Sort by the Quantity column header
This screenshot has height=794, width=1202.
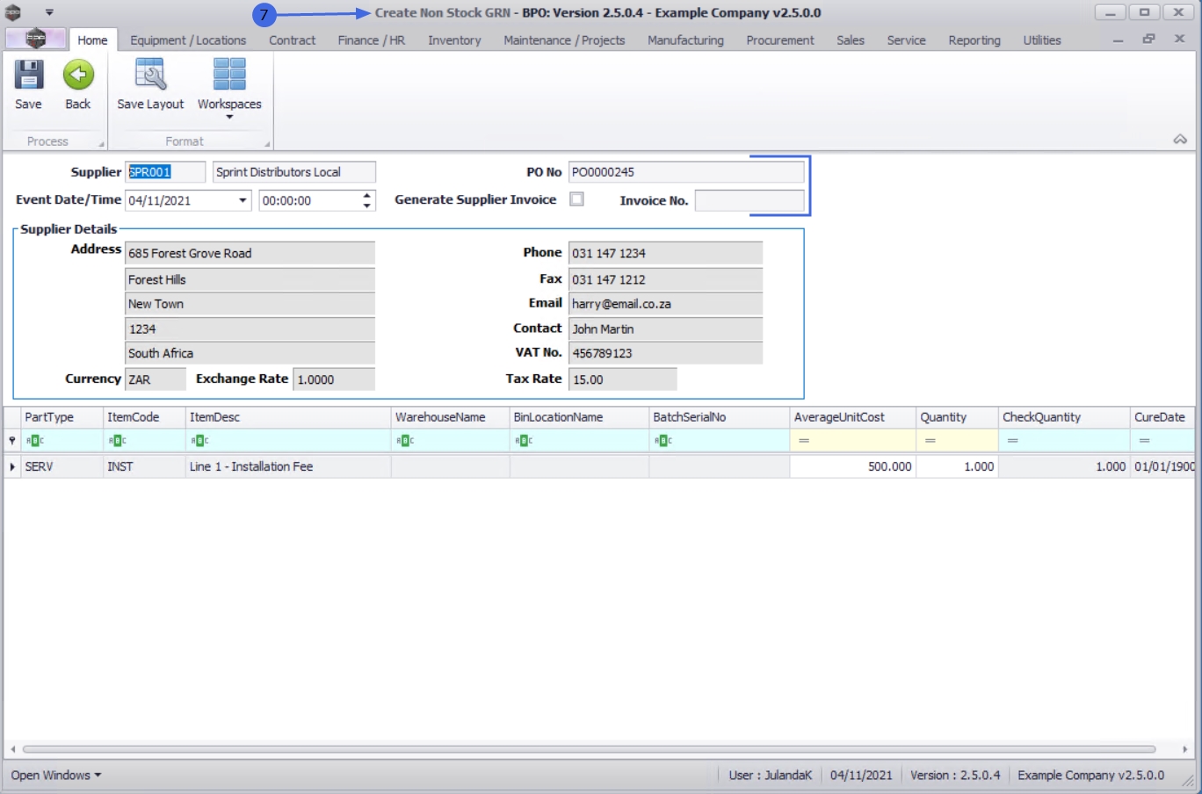957,417
